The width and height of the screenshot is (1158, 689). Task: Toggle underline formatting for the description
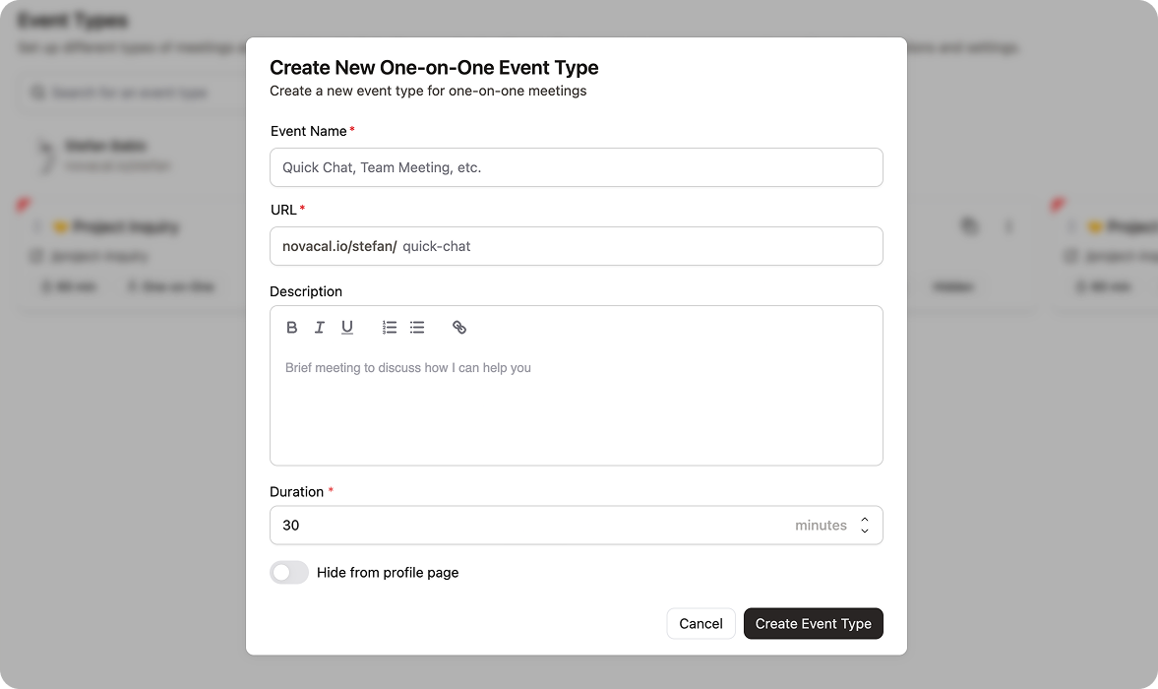(x=347, y=327)
